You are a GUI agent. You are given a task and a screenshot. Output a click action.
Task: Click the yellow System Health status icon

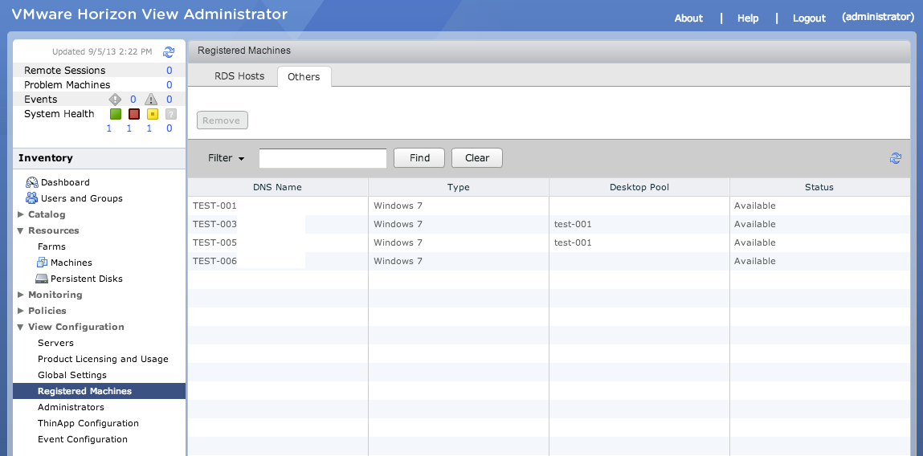[x=152, y=113]
